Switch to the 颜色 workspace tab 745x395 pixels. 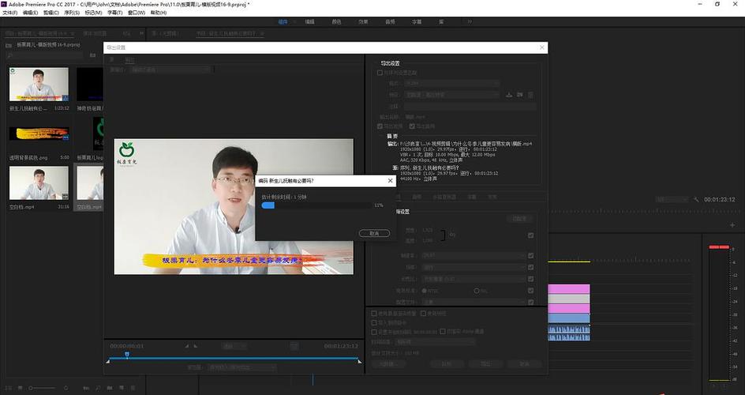(336, 21)
